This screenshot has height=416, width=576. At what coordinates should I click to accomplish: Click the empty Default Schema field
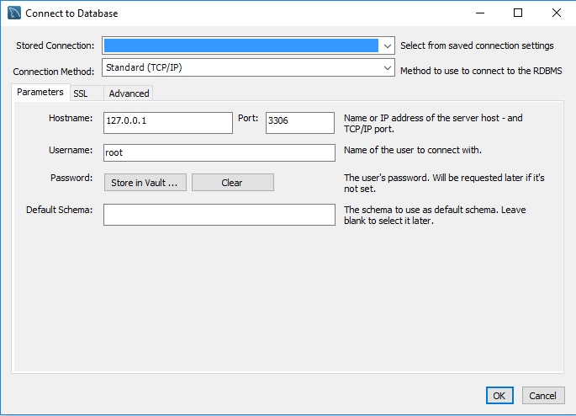[219, 215]
